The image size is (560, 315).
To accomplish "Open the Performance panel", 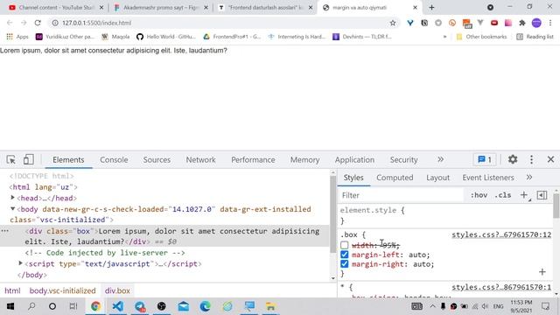I will [x=253, y=160].
